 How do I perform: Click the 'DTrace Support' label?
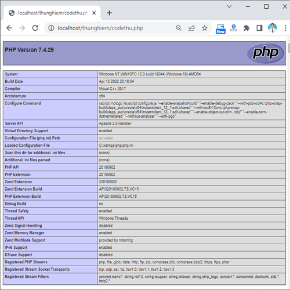coord(19,255)
